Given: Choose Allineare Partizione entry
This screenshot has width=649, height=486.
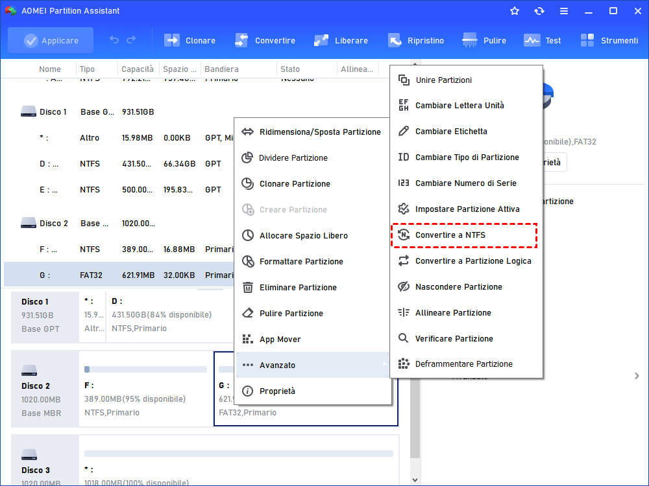Looking at the screenshot, I should [466, 313].
